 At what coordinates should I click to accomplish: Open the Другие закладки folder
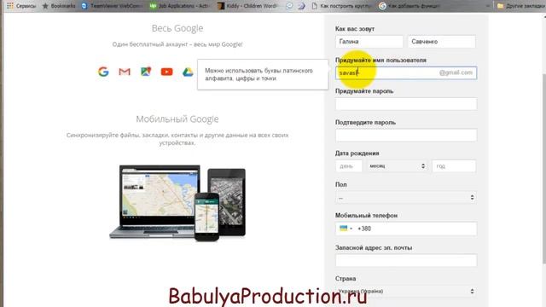tap(520, 6)
